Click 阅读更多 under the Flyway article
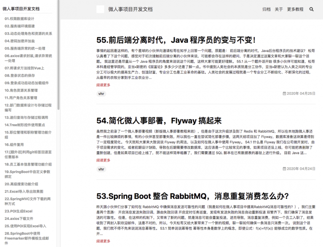 pyautogui.click(x=102, y=160)
